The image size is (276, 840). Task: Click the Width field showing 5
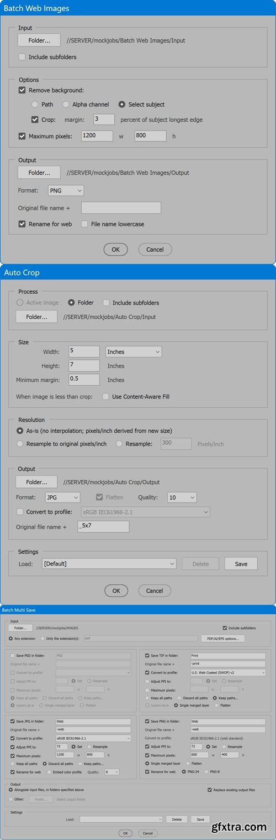(x=84, y=351)
